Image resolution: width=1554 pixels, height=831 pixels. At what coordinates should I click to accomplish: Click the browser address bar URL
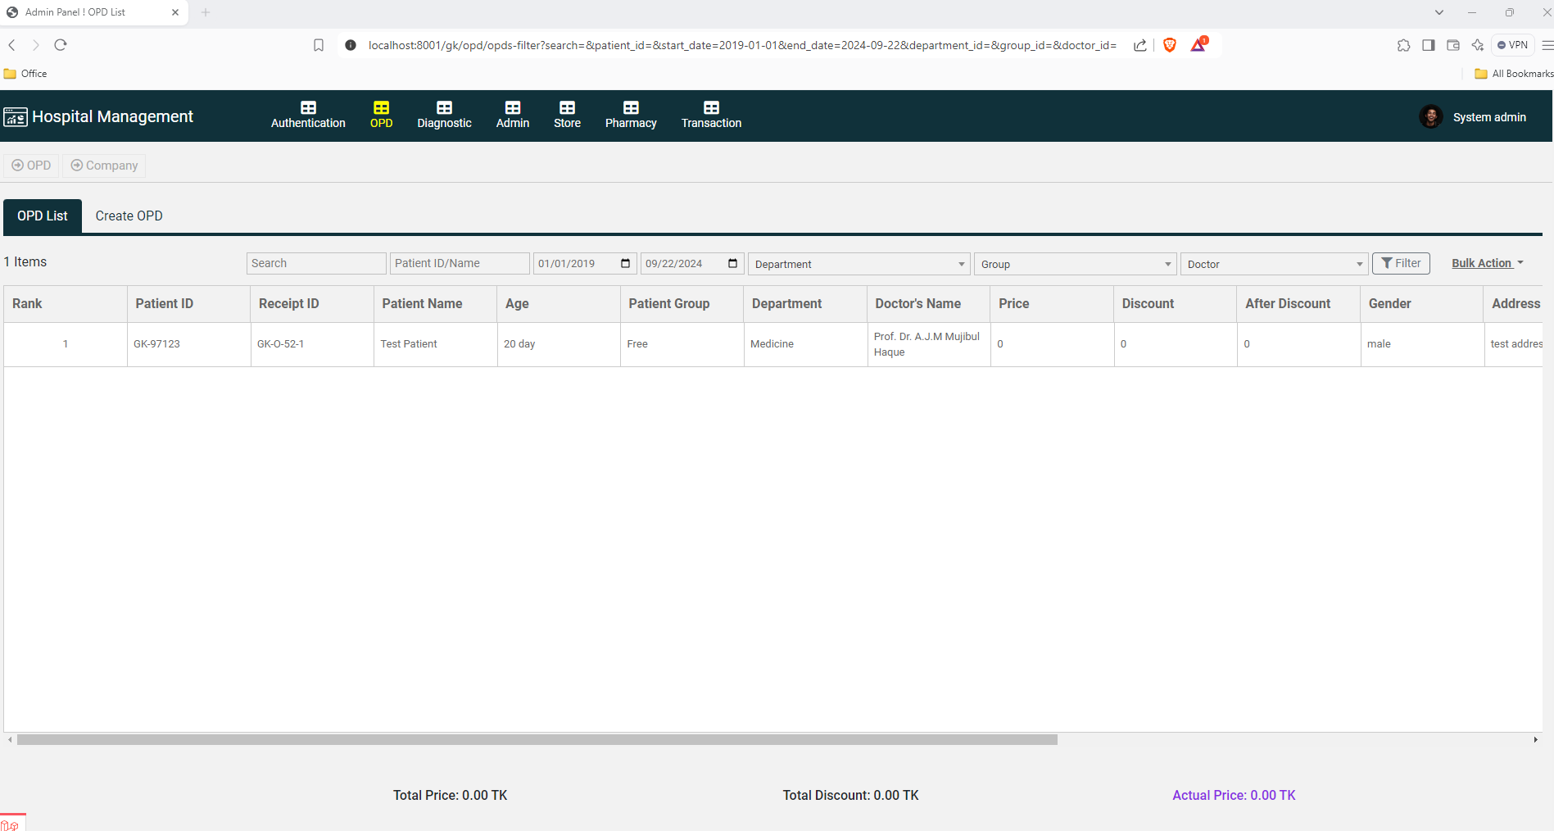[x=742, y=45]
